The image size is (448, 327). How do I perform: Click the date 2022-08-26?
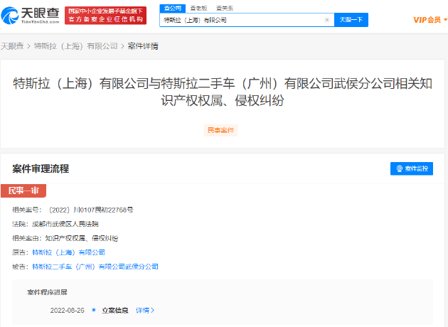click(x=67, y=311)
